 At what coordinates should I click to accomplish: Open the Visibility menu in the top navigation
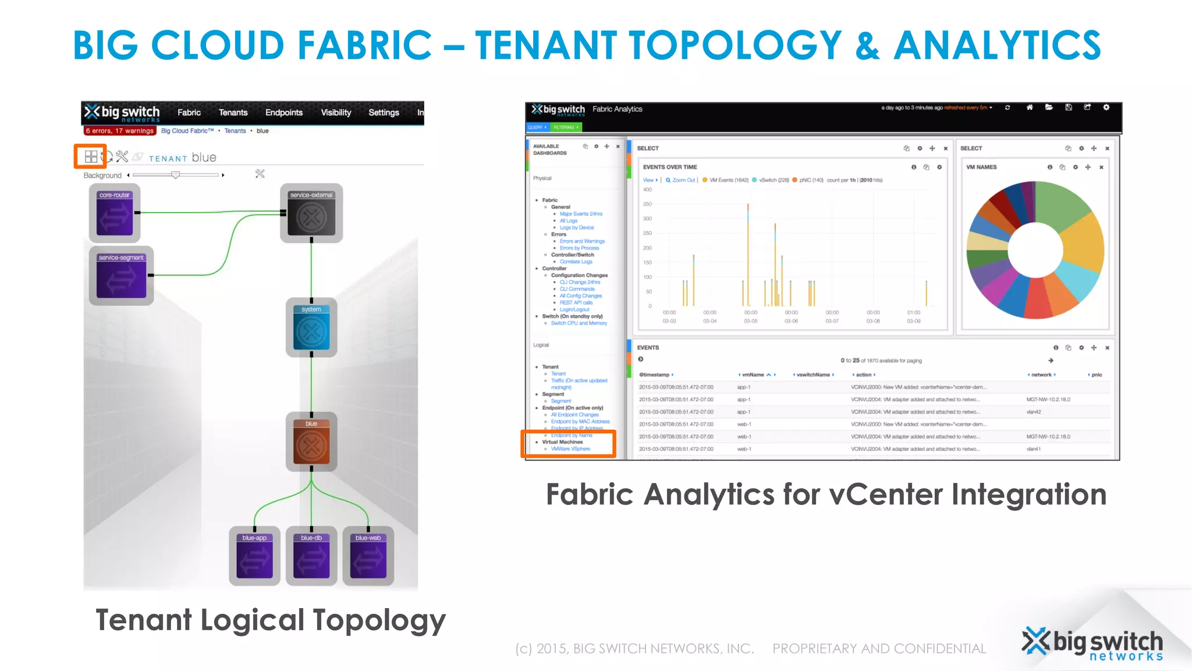point(336,113)
